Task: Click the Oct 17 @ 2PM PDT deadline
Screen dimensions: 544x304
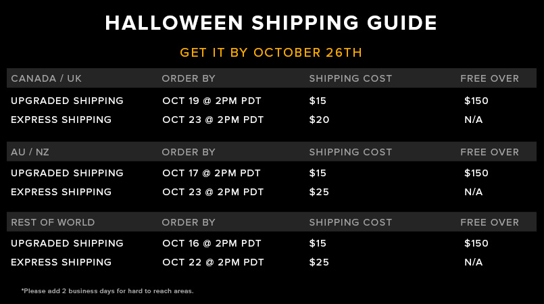Action: coord(212,173)
